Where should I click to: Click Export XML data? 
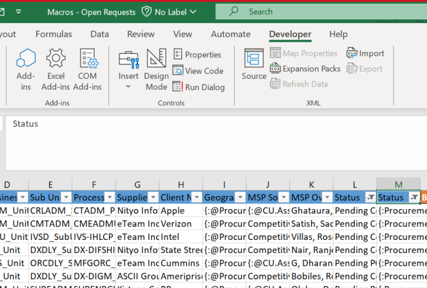[x=364, y=69]
